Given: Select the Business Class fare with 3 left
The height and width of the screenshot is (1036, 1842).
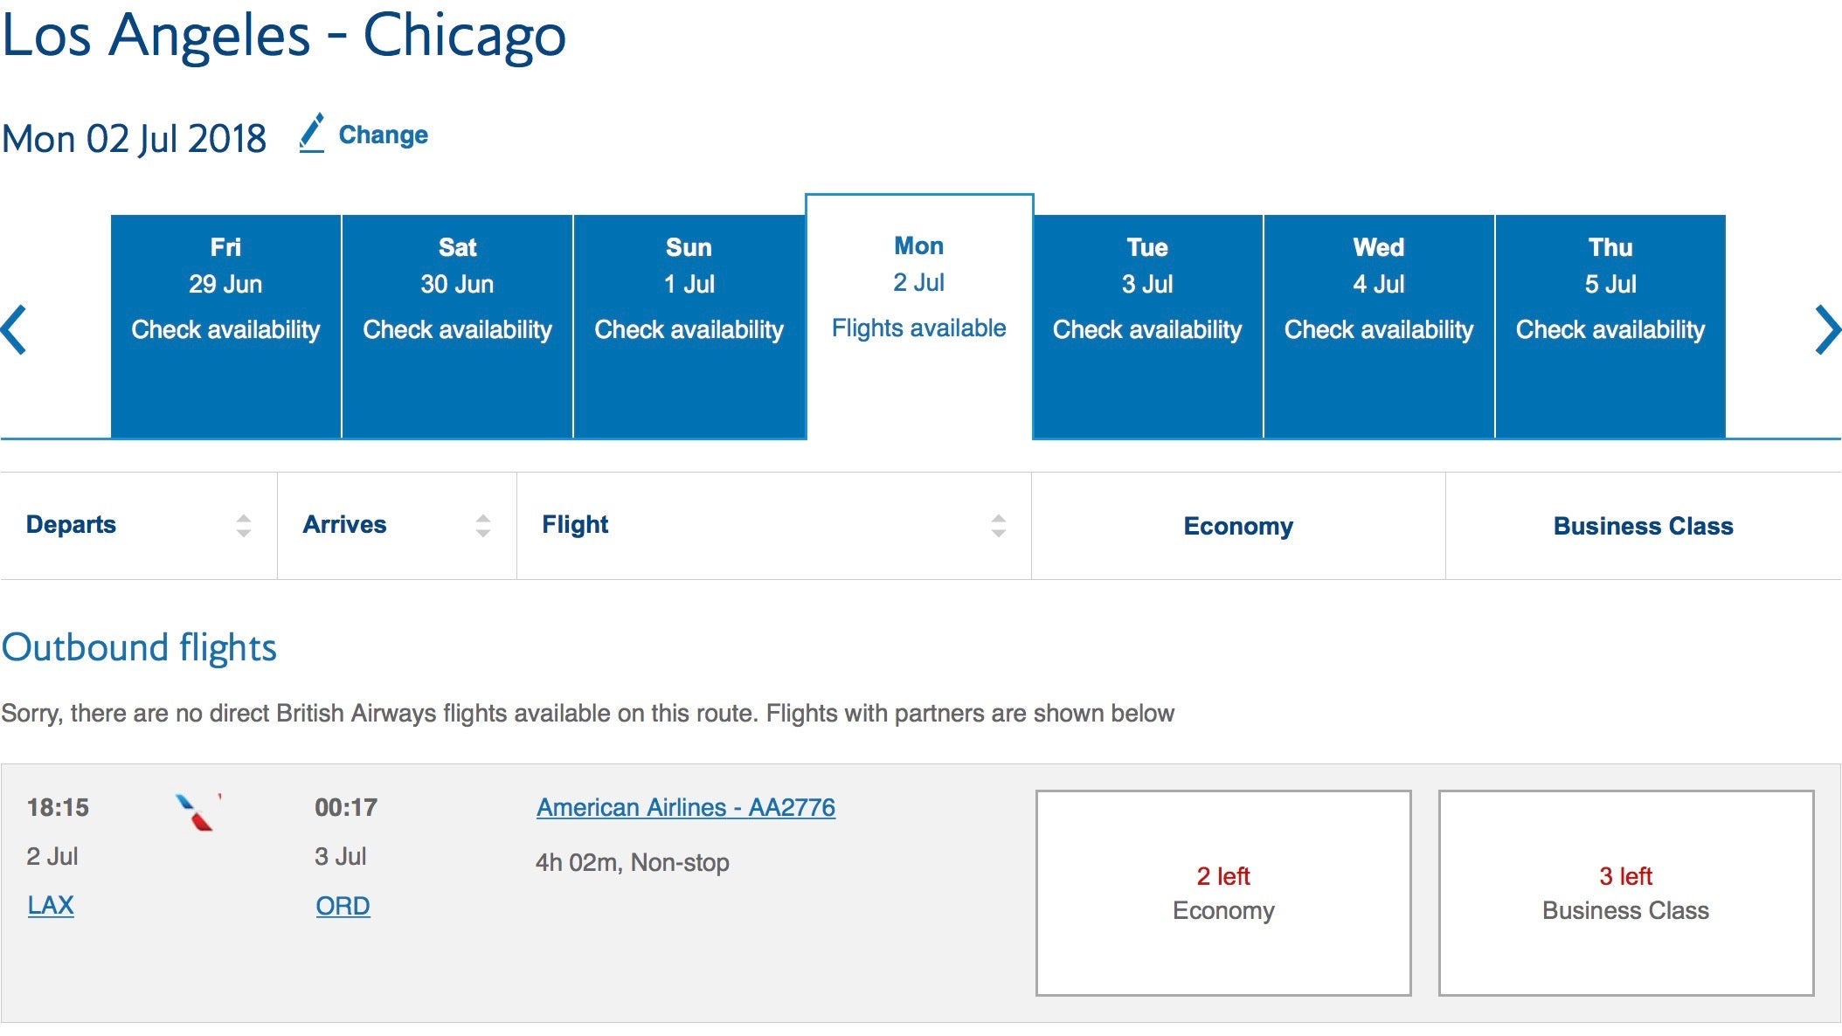Looking at the screenshot, I should tap(1625, 893).
